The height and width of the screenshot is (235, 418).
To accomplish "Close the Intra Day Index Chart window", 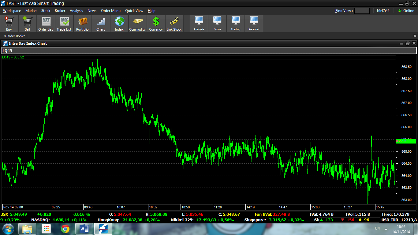I will click(x=413, y=44).
